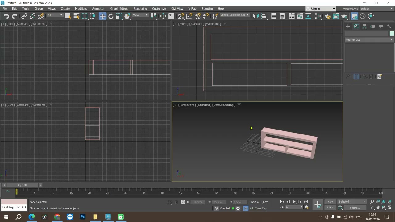
Task: Open the Rendering menu
Action: click(x=140, y=9)
